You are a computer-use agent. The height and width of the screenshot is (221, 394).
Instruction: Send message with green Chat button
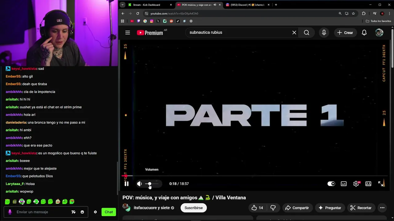pyautogui.click(x=109, y=212)
